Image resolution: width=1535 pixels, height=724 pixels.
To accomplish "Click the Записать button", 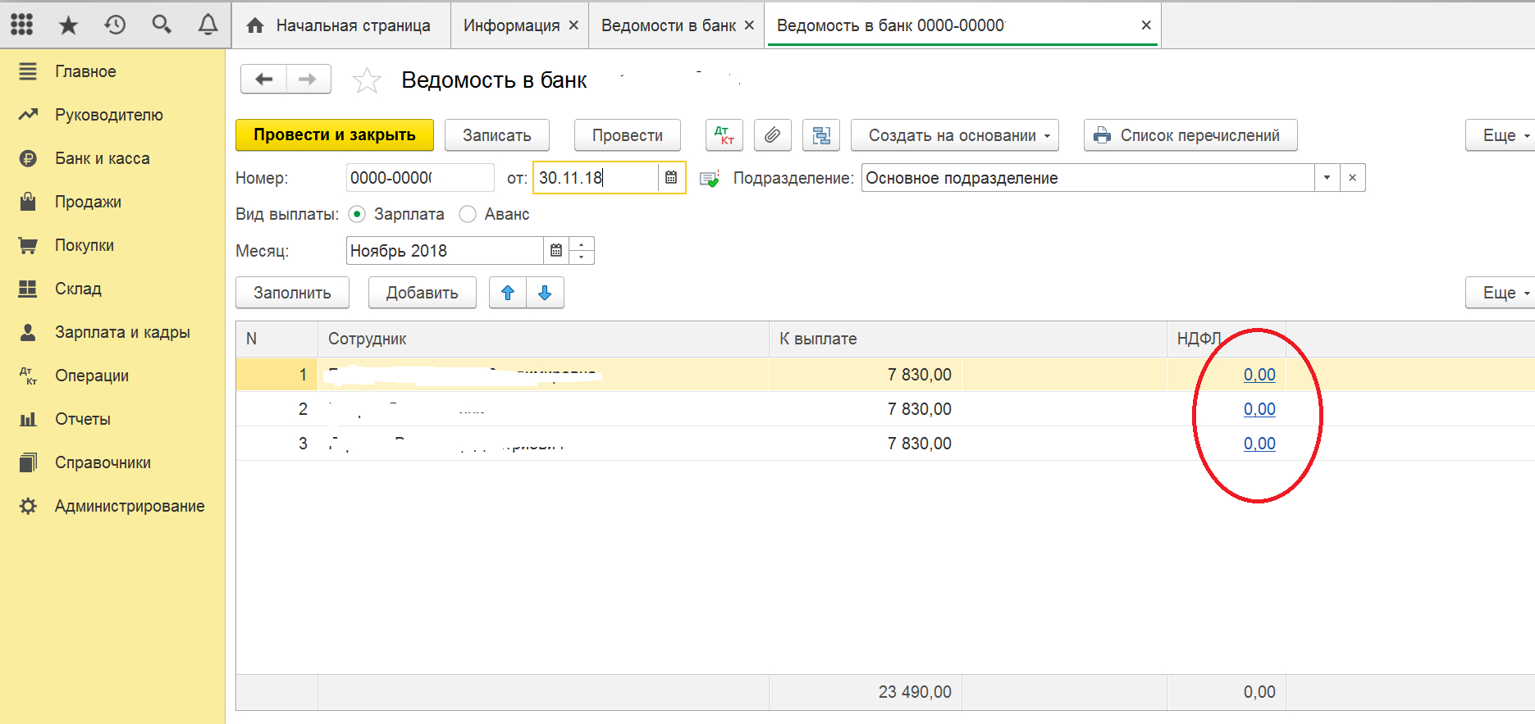I will point(497,135).
